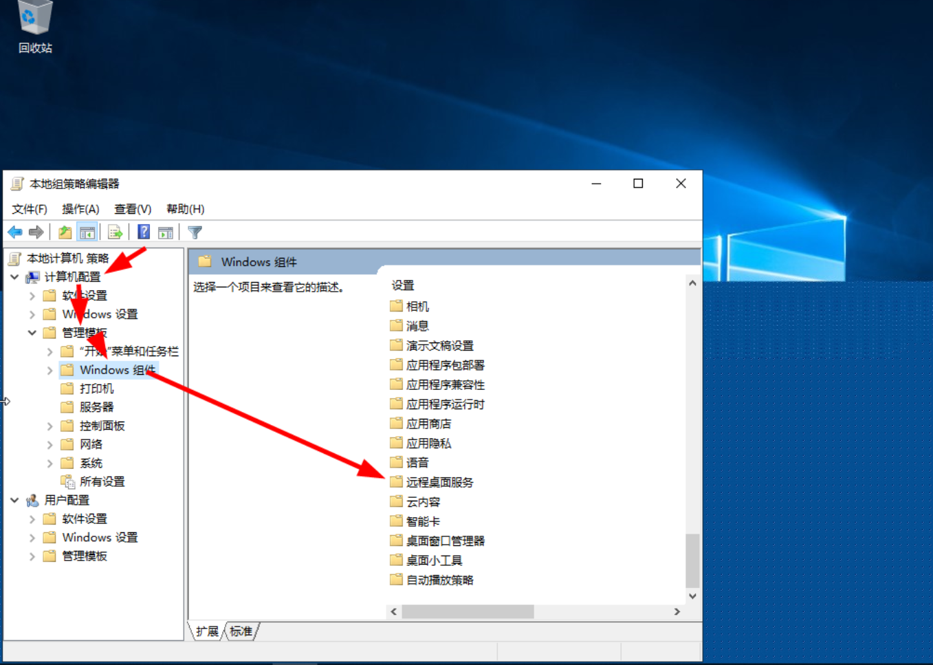This screenshot has height=665, width=933.
Task: Switch to the 标准 tab
Action: tap(241, 631)
